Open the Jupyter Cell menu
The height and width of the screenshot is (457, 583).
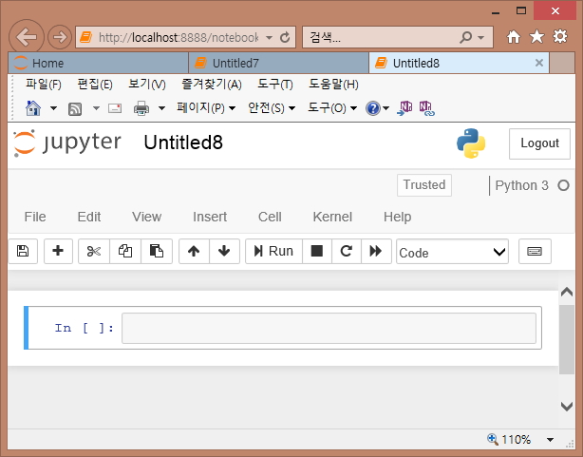[x=270, y=217]
